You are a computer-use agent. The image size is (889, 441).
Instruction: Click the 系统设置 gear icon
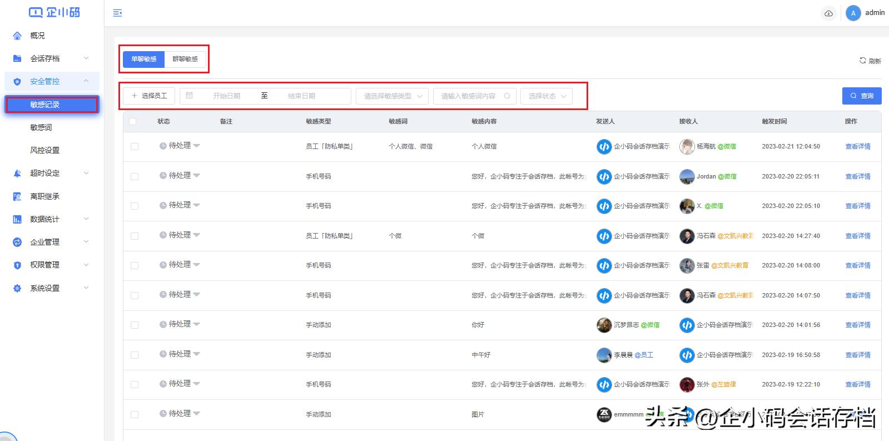(x=17, y=288)
